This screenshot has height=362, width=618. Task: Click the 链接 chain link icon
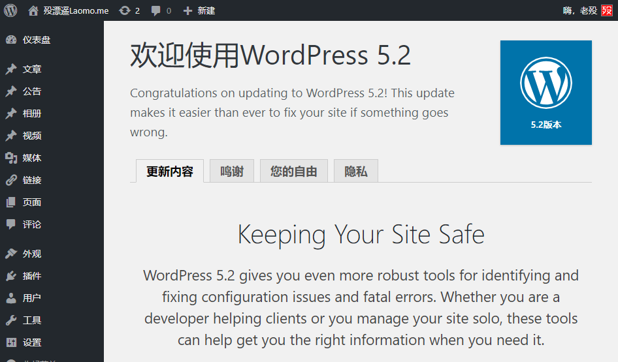click(x=11, y=180)
